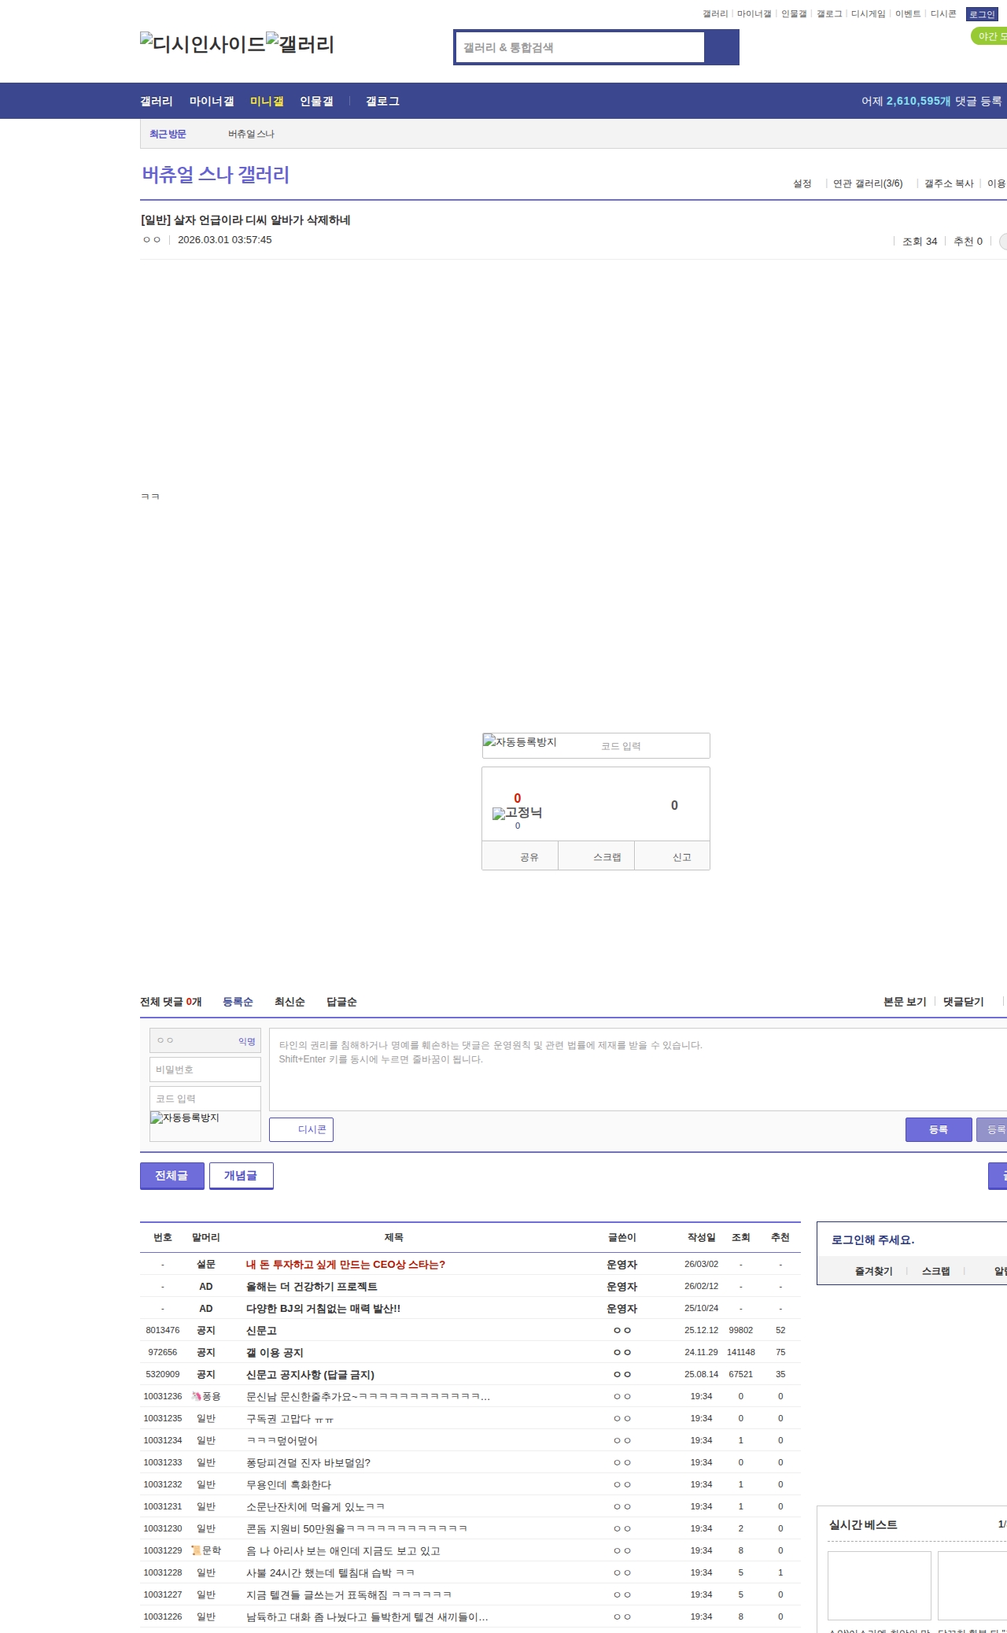
Task: Toggle comments with 댓글닫기
Action: click(963, 1002)
